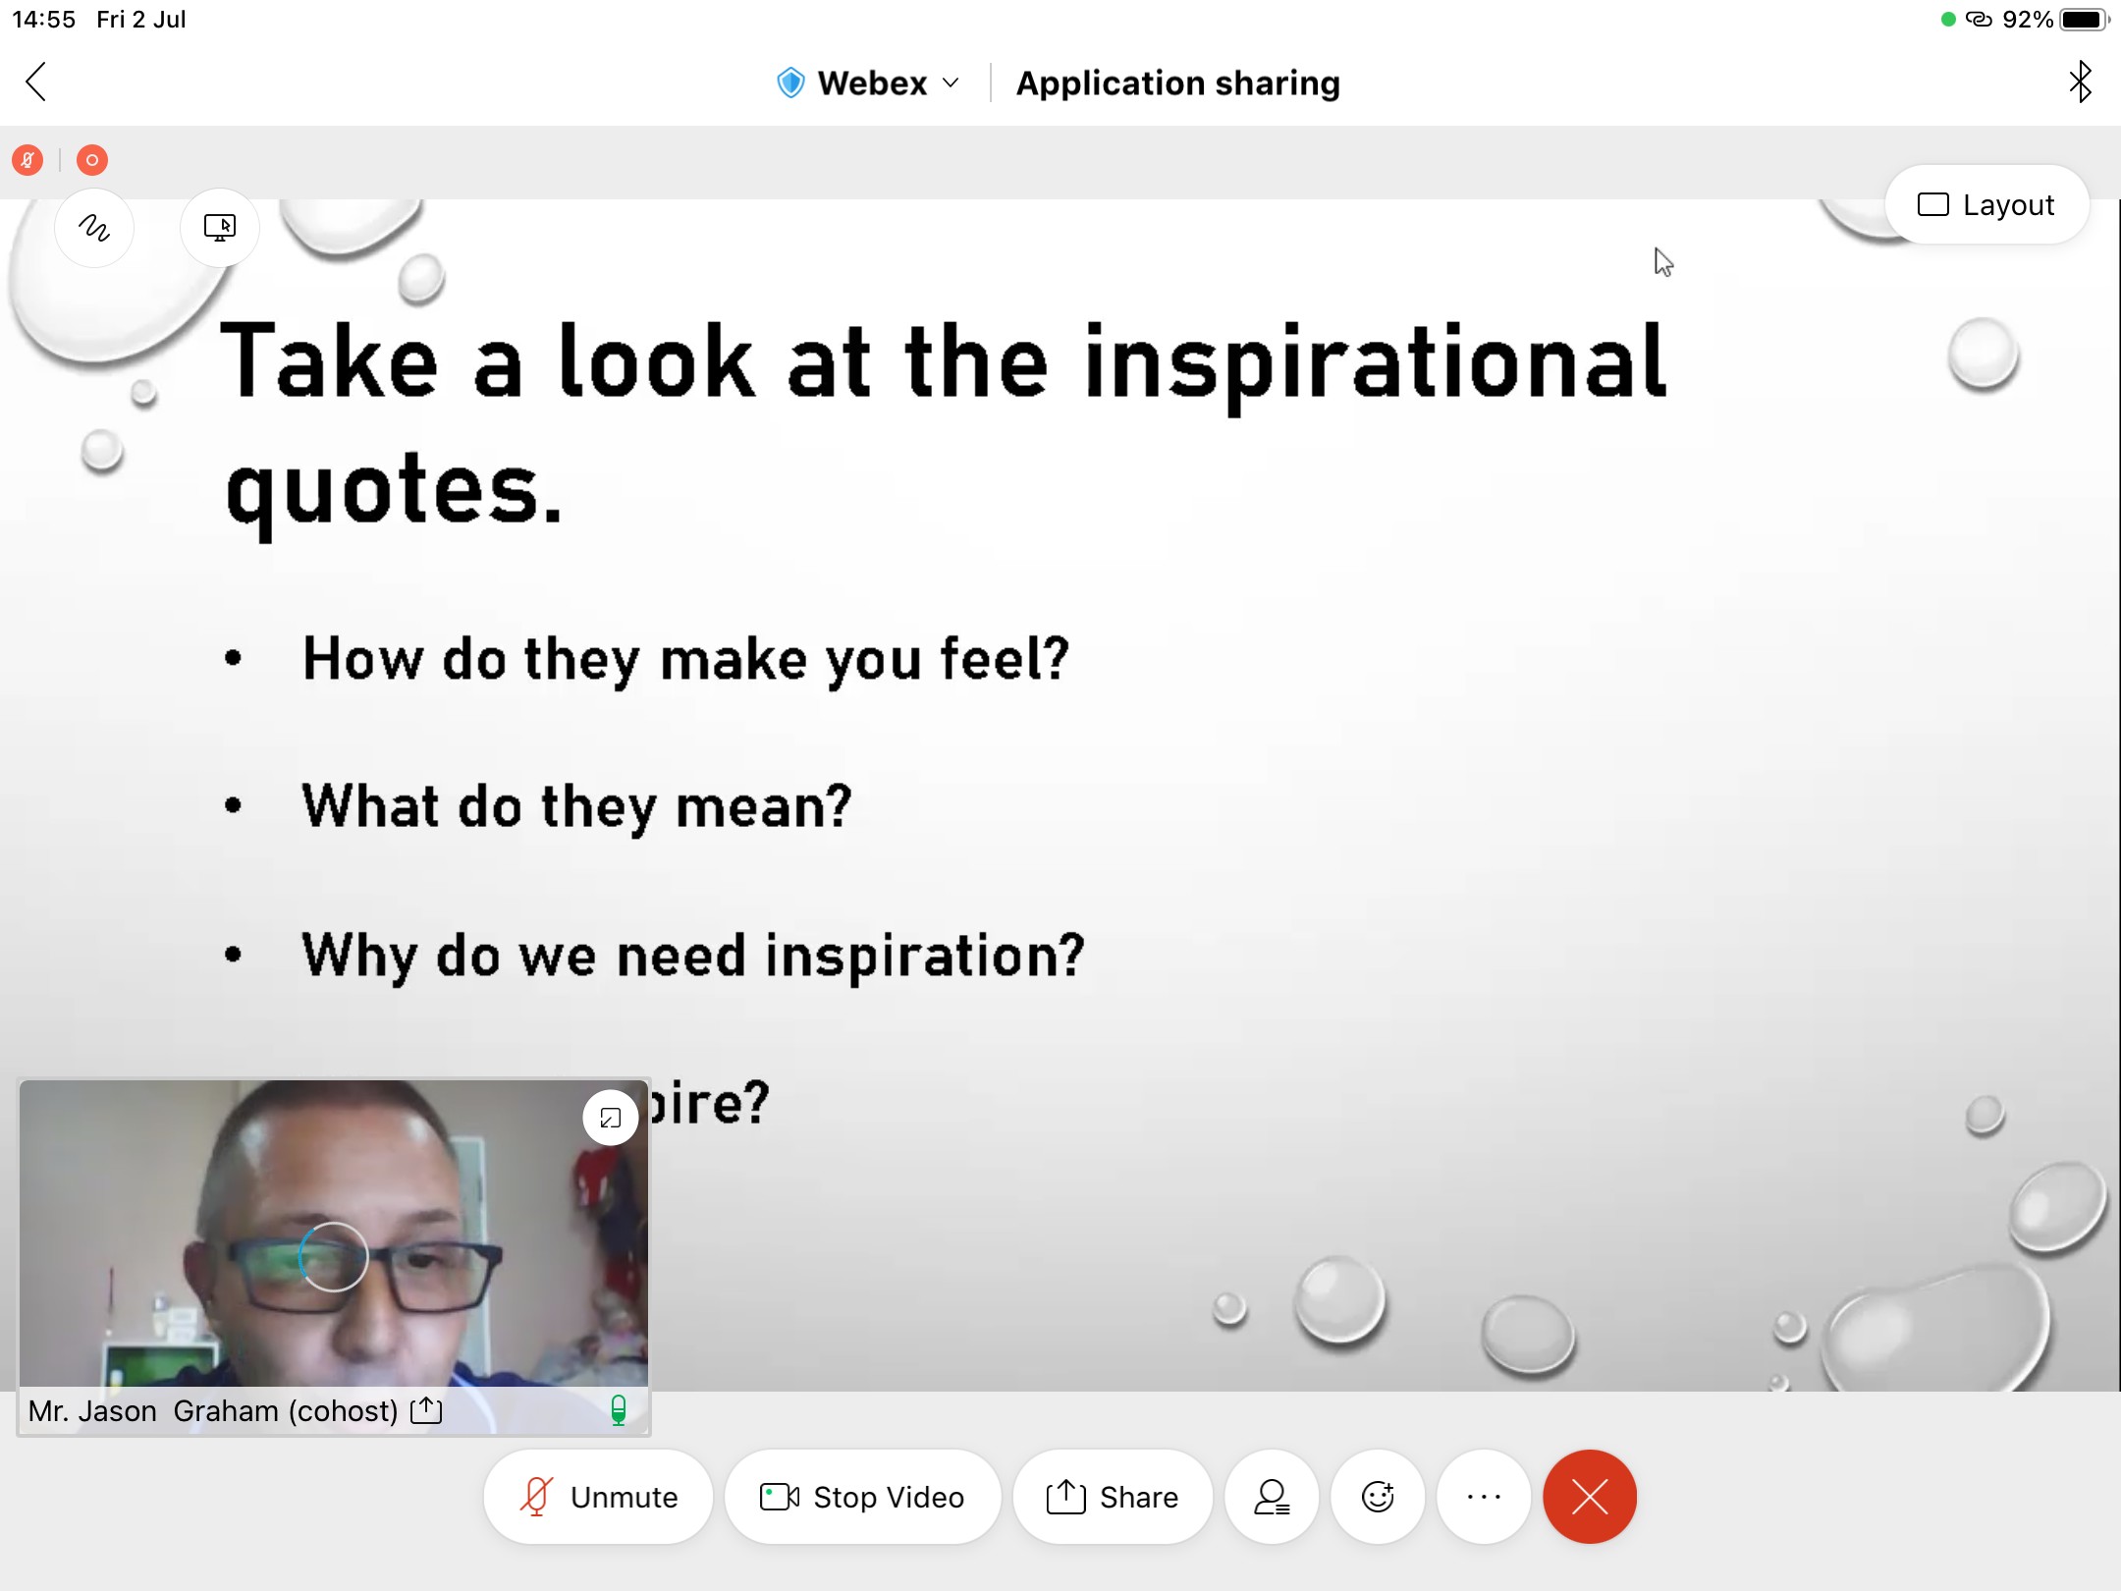This screenshot has width=2121, height=1591.
Task: Open the annotation scribble tool
Action: [x=94, y=228]
